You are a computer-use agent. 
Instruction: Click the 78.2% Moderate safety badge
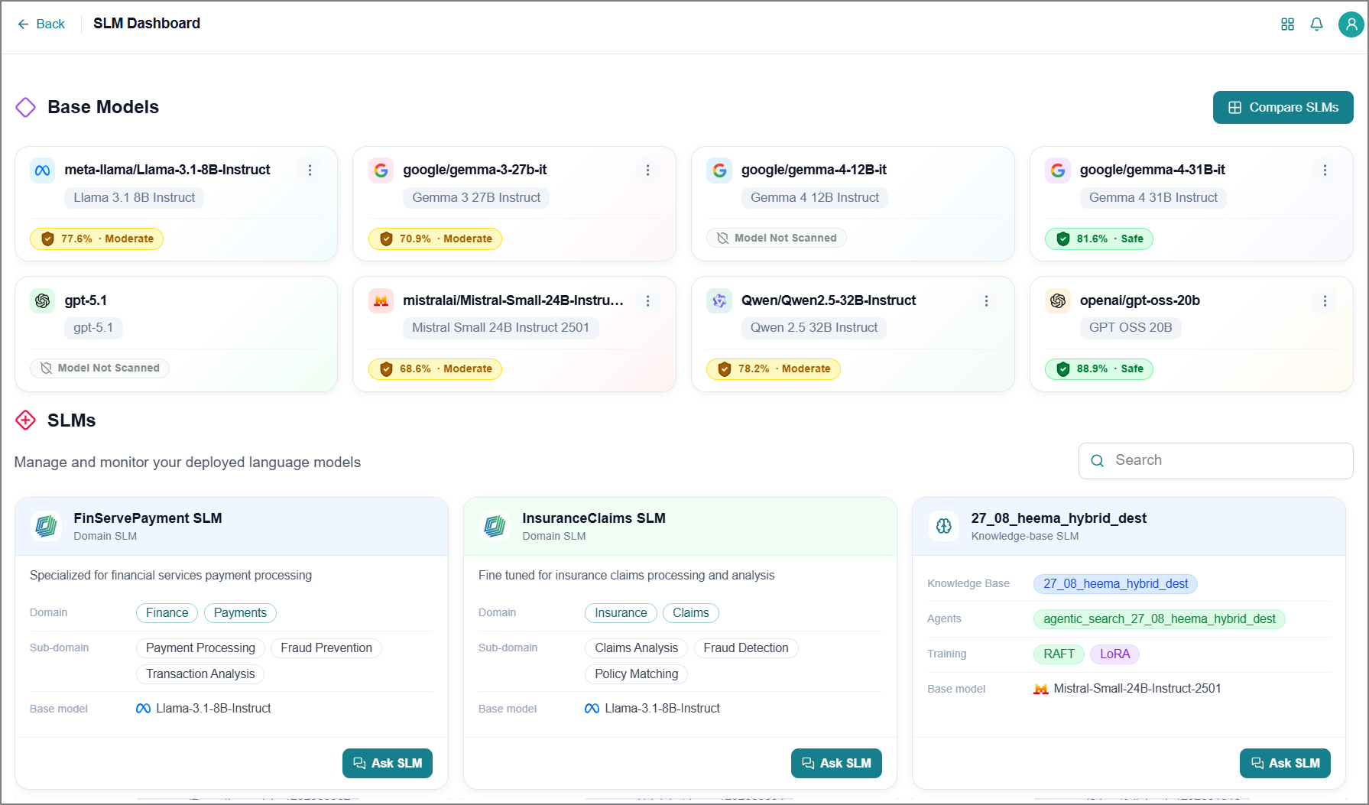tap(774, 369)
